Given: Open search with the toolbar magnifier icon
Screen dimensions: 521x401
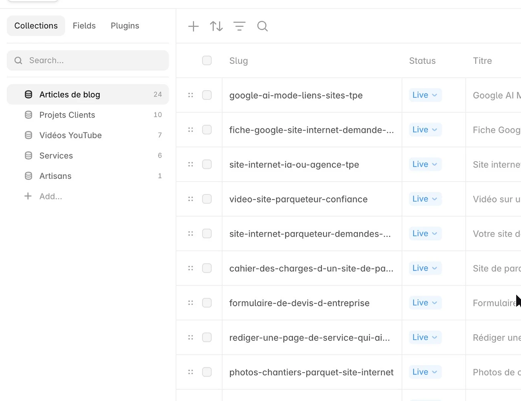Looking at the screenshot, I should click(x=263, y=26).
